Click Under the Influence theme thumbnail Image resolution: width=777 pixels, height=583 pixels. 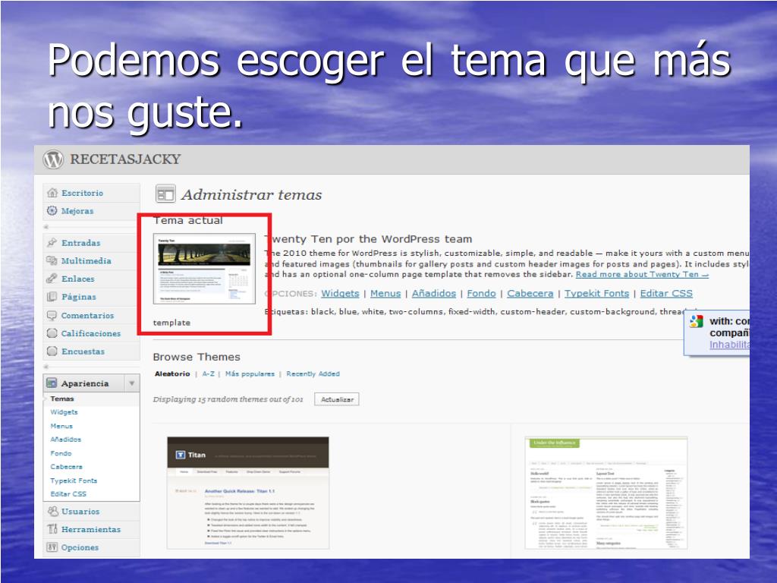(x=606, y=493)
